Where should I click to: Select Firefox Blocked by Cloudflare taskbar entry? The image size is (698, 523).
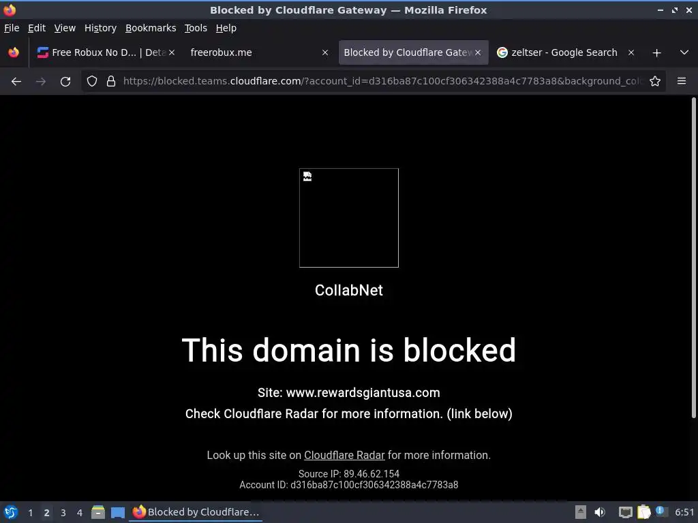click(x=196, y=512)
